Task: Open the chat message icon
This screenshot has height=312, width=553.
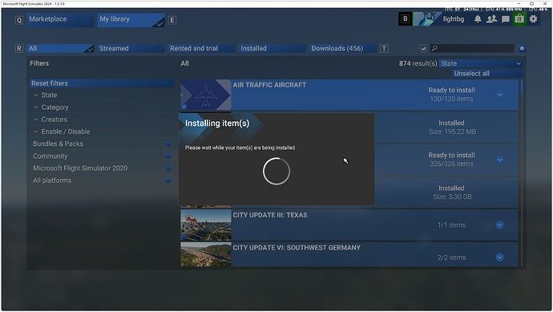Action: (506, 19)
